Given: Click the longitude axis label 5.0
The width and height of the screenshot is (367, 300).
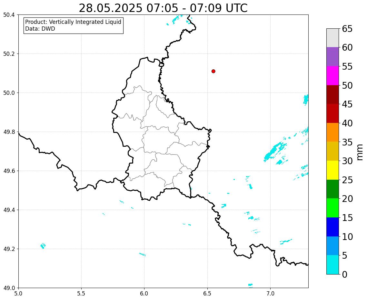Looking at the screenshot, I should (18, 294).
